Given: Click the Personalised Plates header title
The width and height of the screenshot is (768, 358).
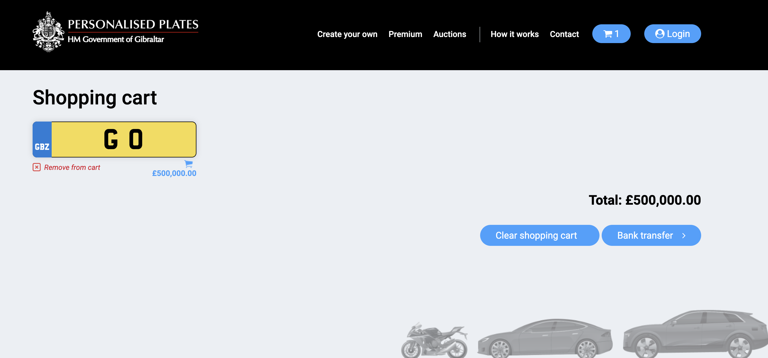Looking at the screenshot, I should tap(133, 24).
